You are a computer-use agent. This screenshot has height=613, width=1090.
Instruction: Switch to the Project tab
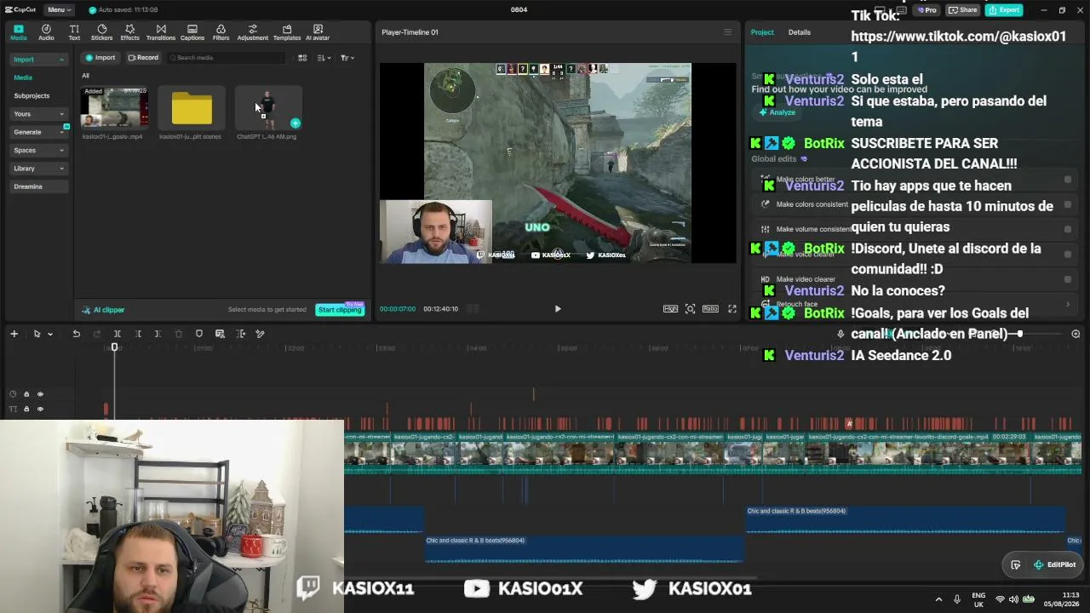(762, 32)
